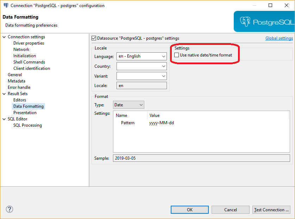
Task: Select the Pattern row name
Action: pyautogui.click(x=127, y=123)
